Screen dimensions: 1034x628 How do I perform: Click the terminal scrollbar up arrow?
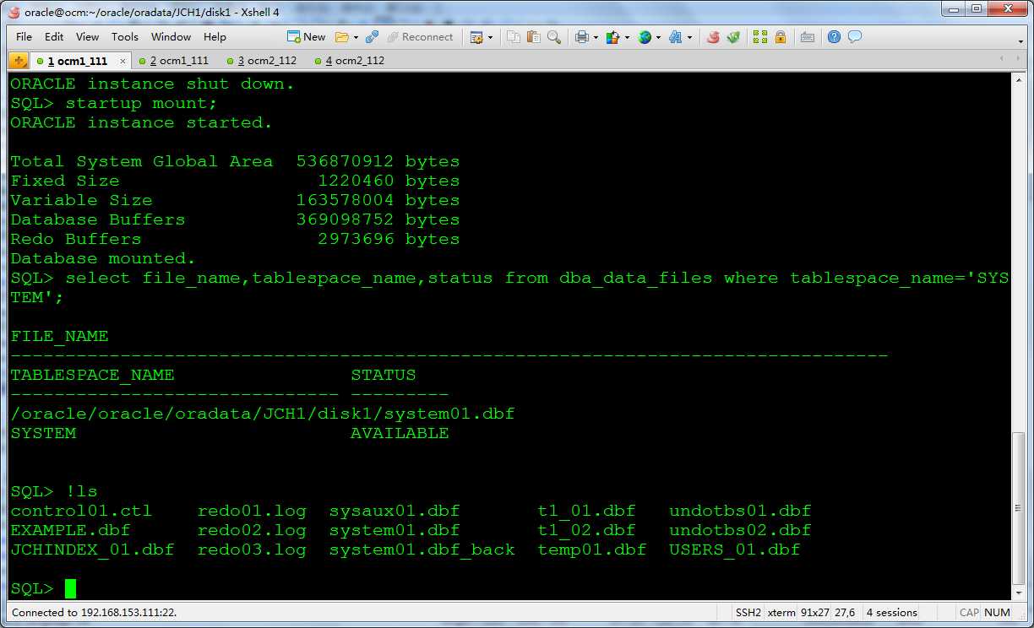coord(1018,82)
